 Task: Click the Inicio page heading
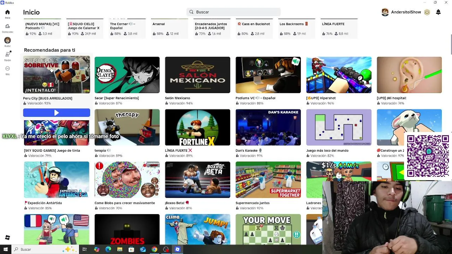click(31, 12)
